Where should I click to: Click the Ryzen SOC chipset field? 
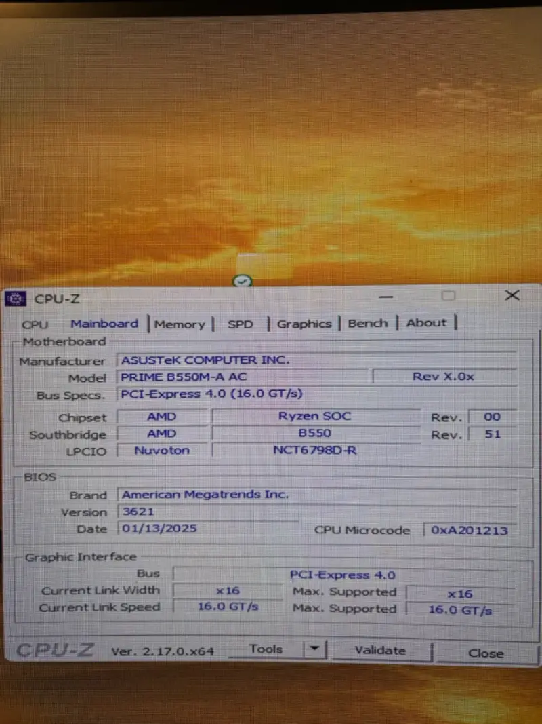315,416
